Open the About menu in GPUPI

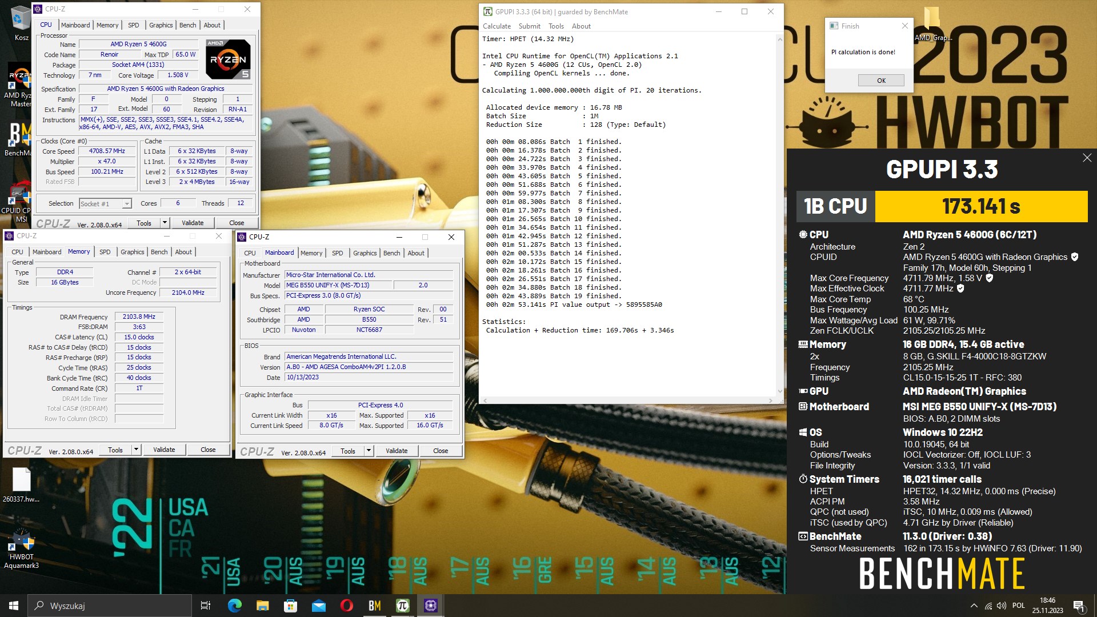[x=581, y=26]
